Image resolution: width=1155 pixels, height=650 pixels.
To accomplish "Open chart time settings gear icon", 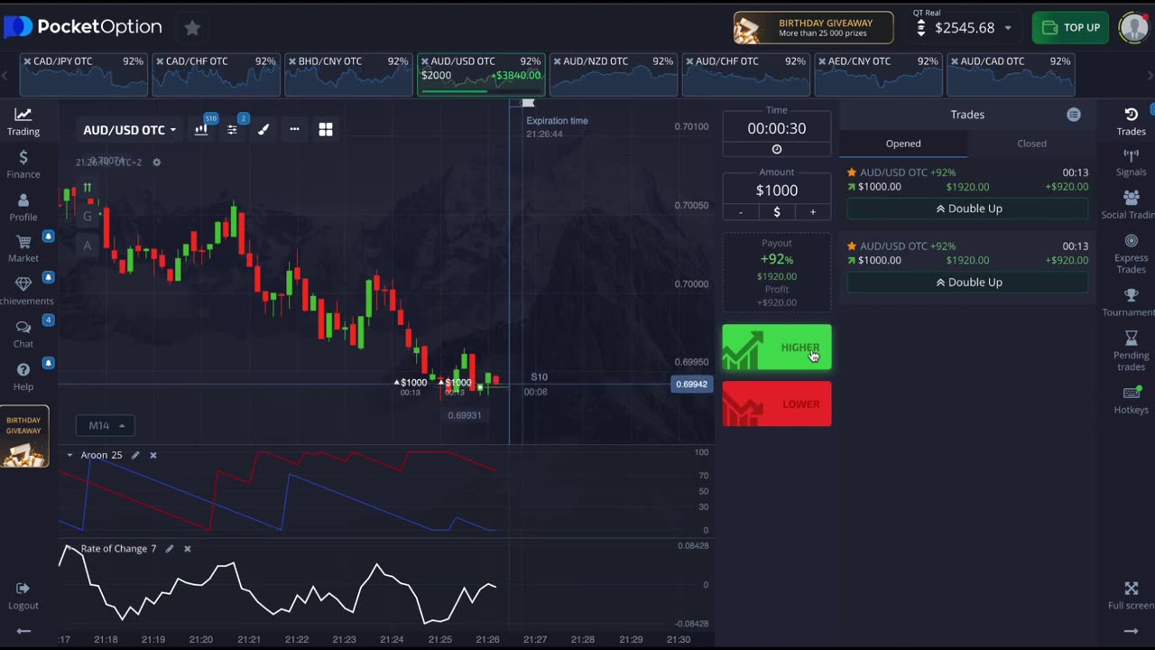I will [x=156, y=162].
